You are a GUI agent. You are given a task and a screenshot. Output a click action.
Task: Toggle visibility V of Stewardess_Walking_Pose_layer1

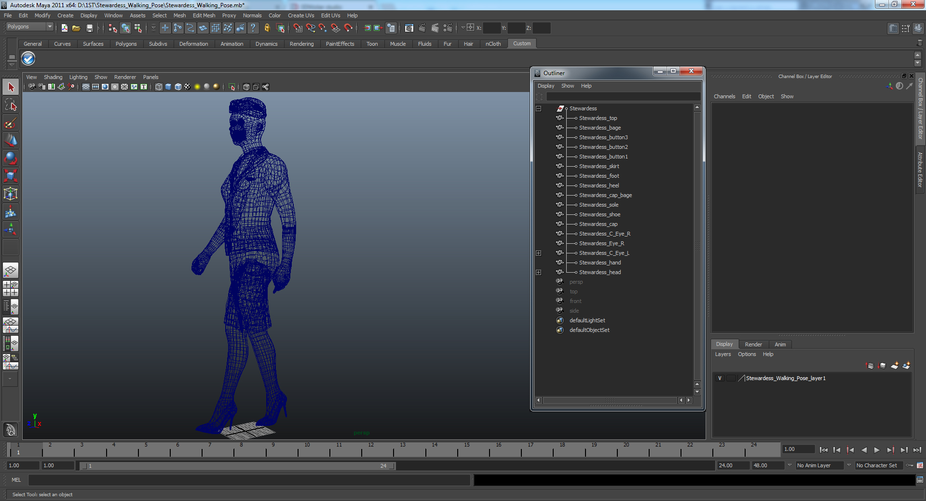coord(720,378)
